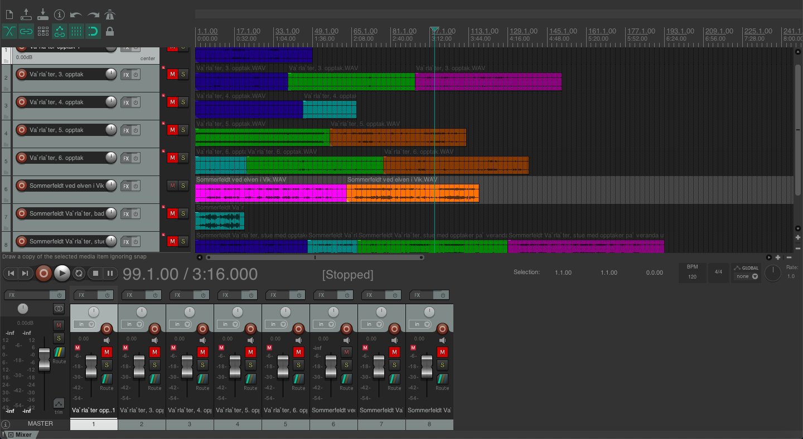Viewport: 803px width, 439px height.
Task: Select mixer channel strip number 3
Action: point(190,424)
